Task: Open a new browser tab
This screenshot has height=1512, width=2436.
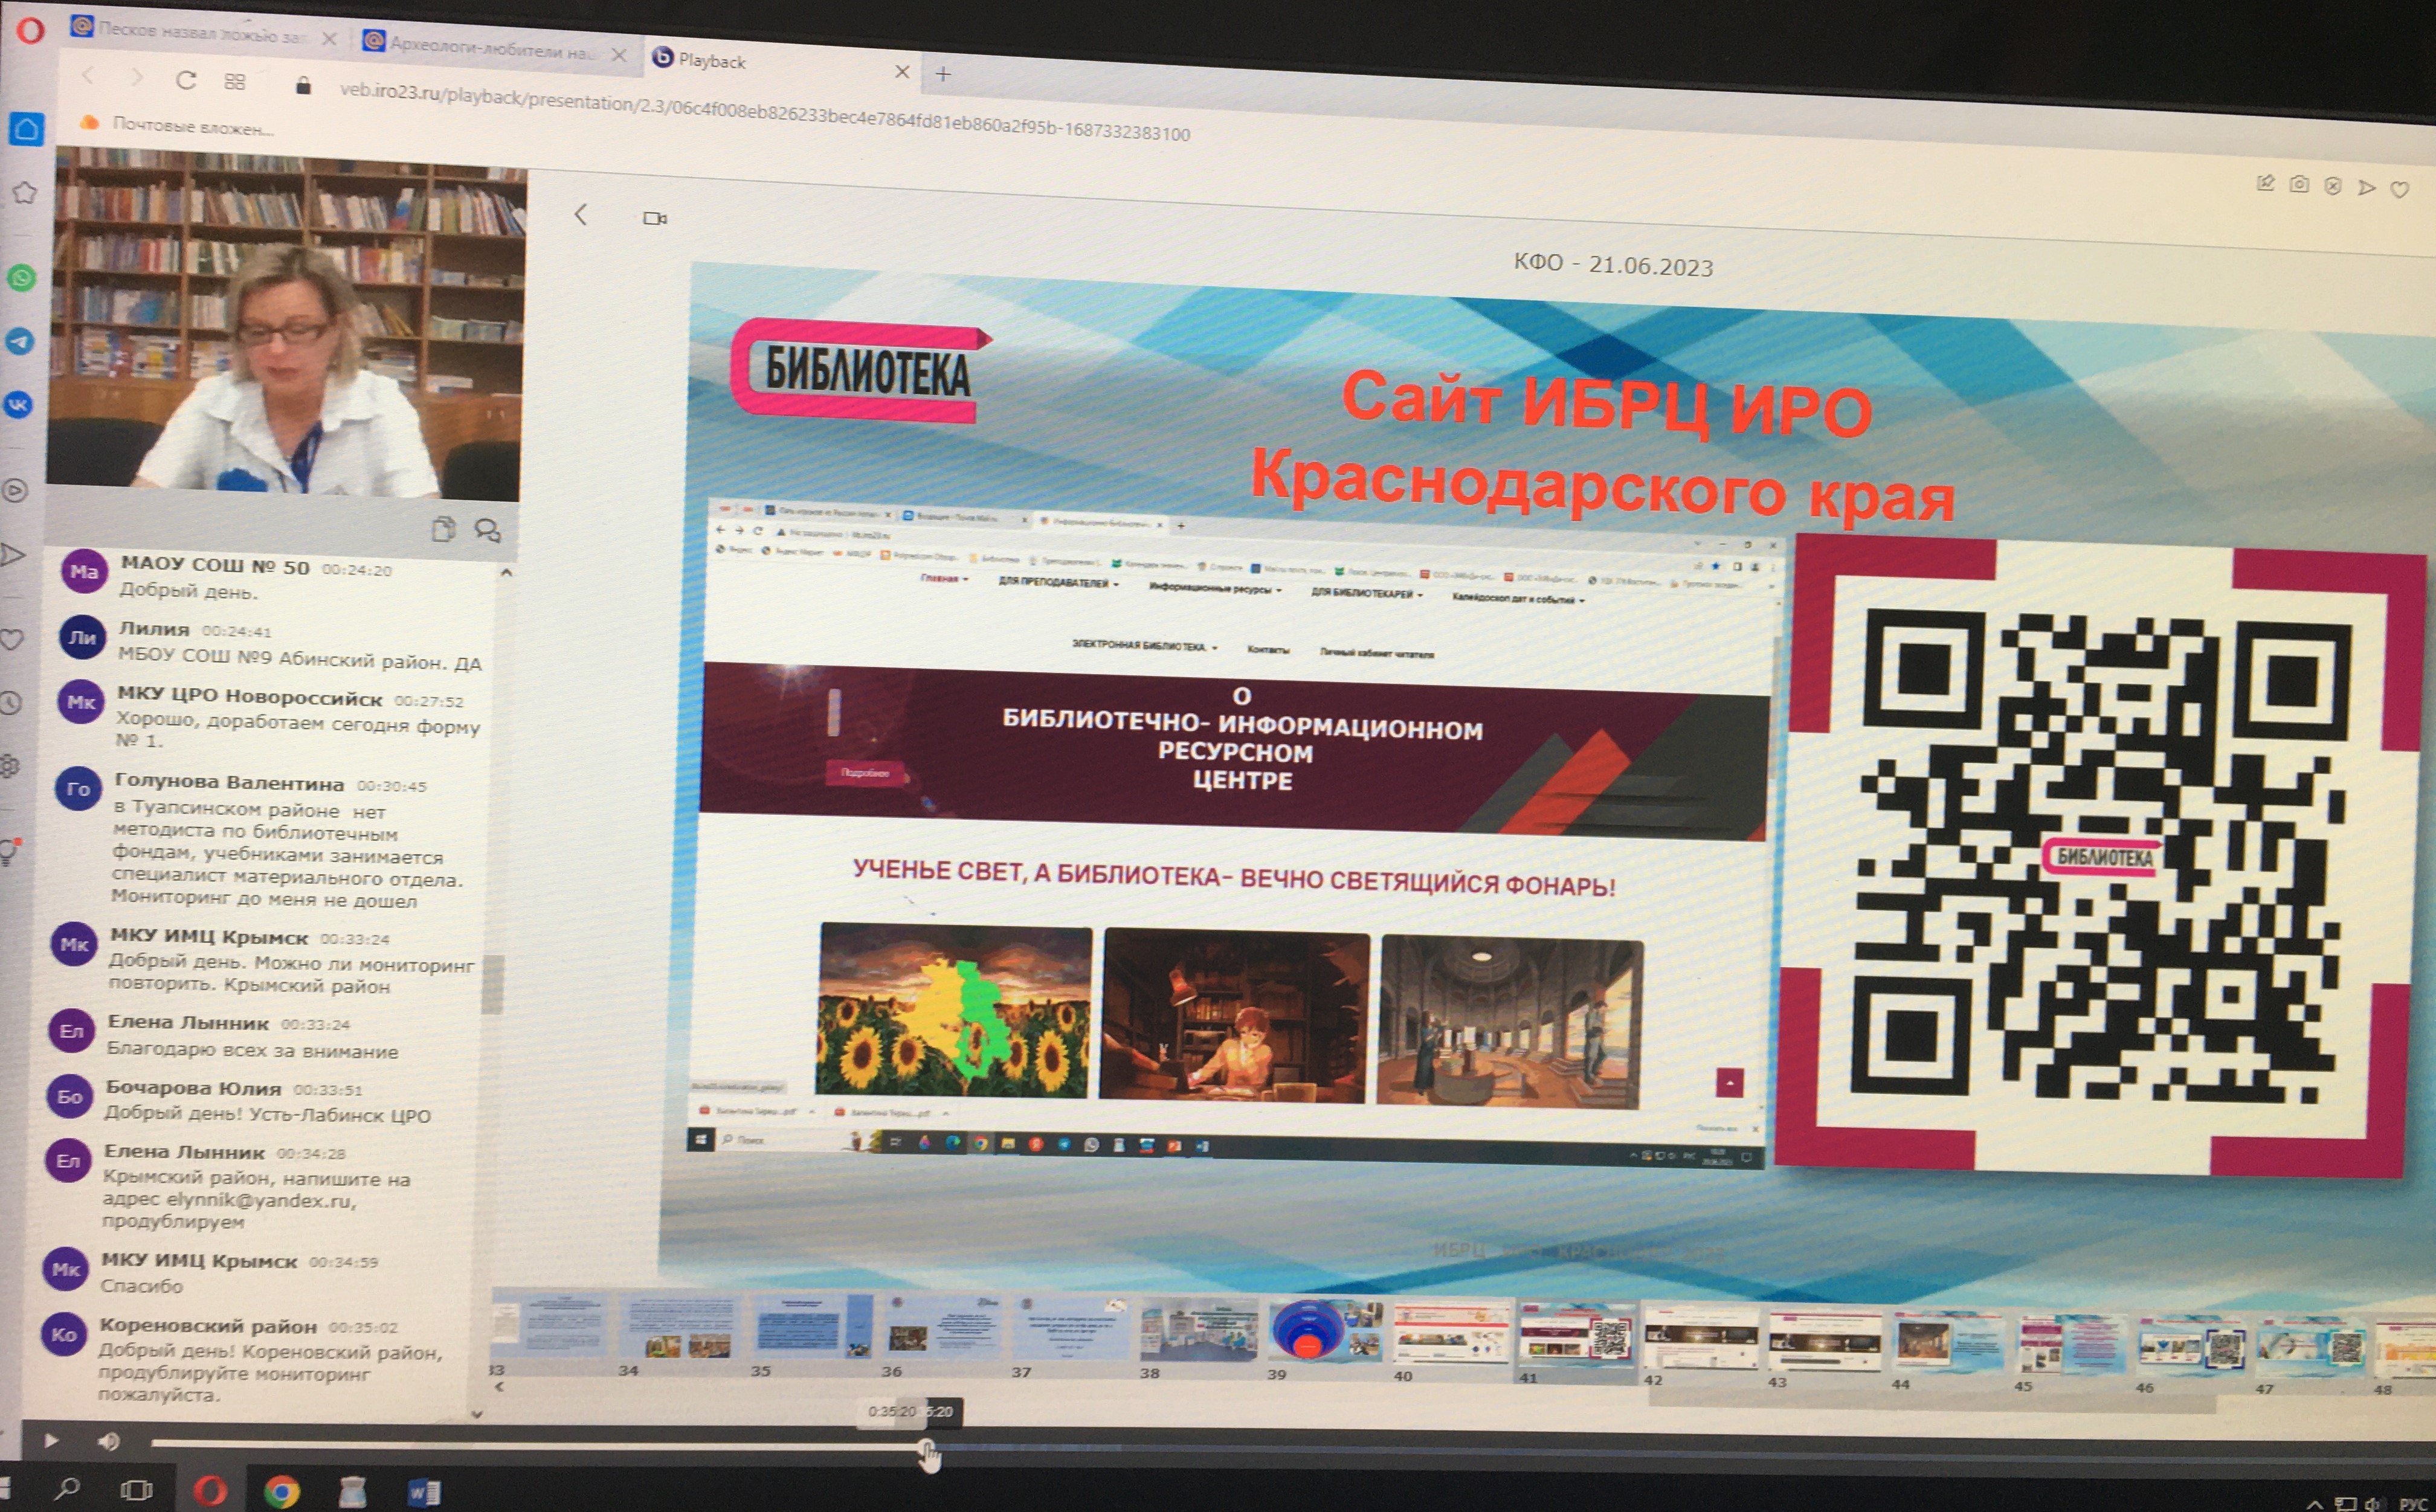Action: coord(943,74)
